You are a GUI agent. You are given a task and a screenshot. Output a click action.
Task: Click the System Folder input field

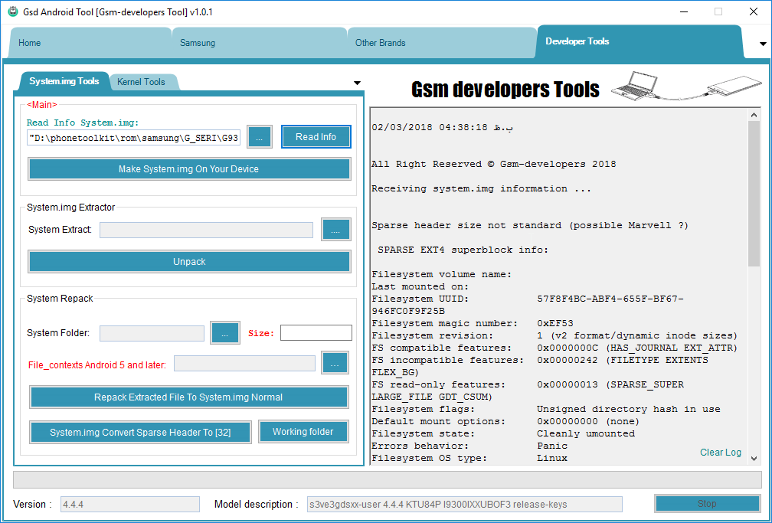[152, 333]
